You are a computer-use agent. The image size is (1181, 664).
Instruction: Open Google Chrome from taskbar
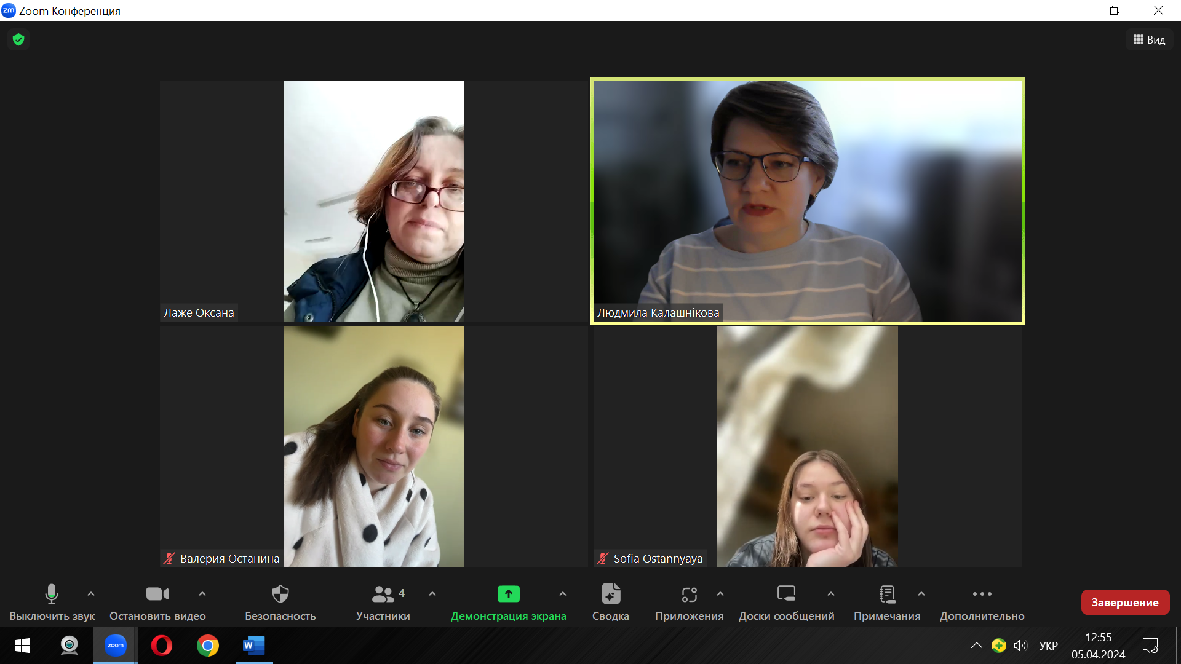click(x=208, y=646)
